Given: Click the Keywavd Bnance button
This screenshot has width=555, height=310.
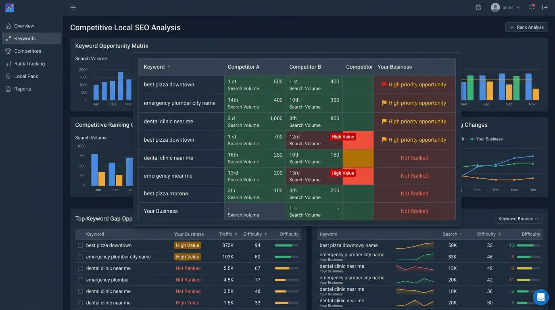Looking at the screenshot, I should point(518,219).
